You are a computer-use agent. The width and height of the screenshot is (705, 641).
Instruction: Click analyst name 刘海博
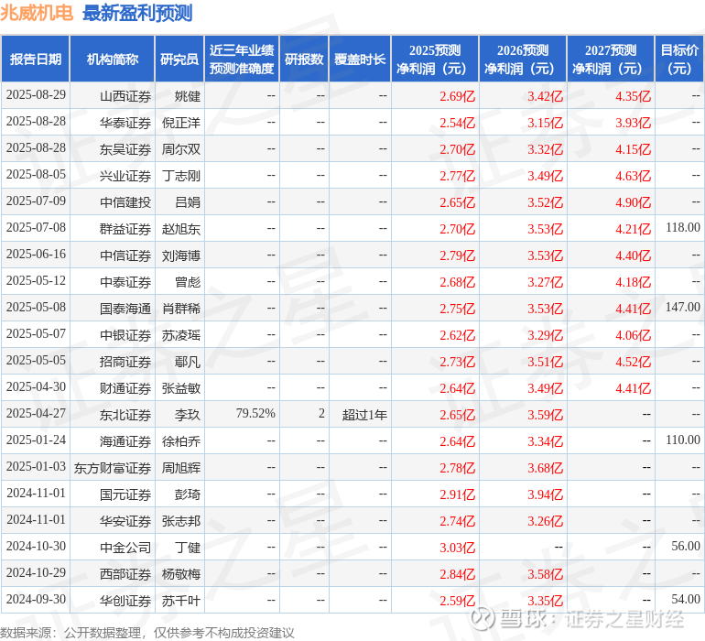point(180,255)
